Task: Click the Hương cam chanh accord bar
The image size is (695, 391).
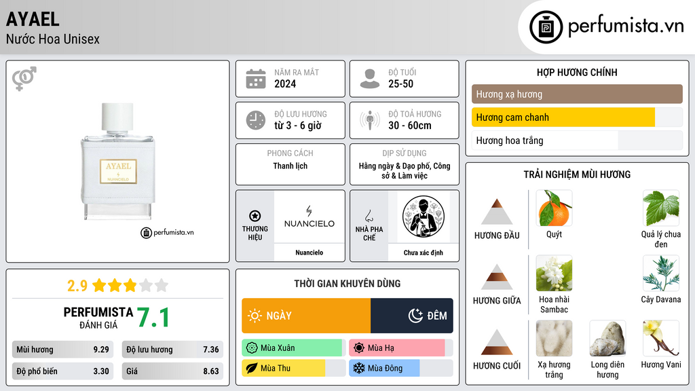Action: point(577,117)
